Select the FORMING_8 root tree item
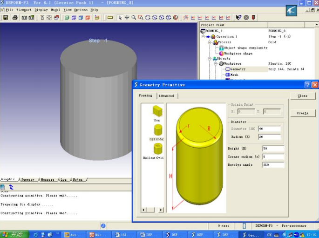319x238 pixels. (x=214, y=31)
